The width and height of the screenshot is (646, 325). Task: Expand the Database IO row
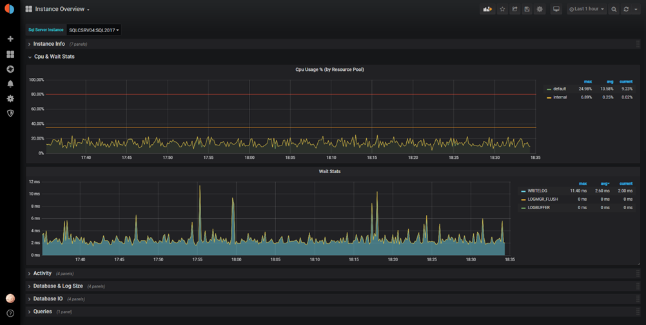(48, 299)
